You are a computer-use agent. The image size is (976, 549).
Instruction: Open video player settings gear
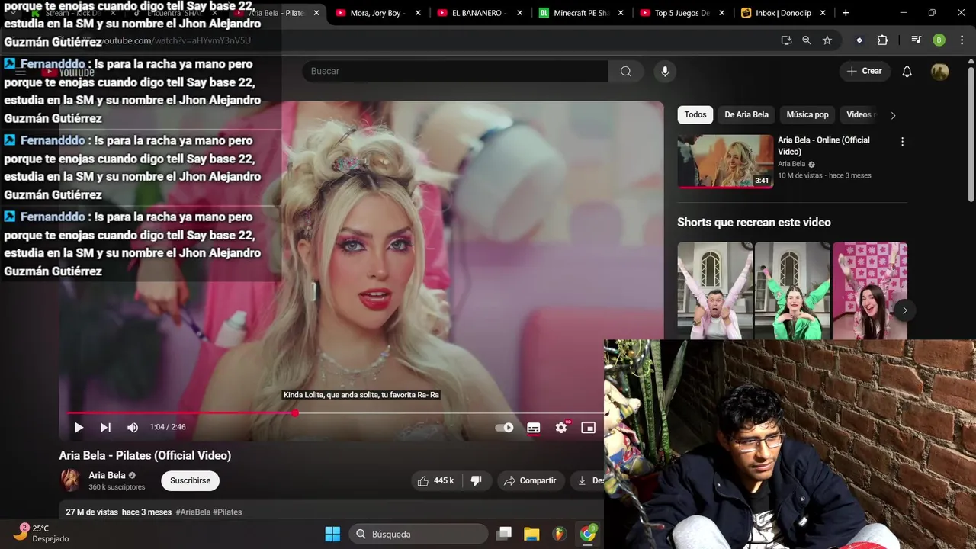[x=561, y=428]
